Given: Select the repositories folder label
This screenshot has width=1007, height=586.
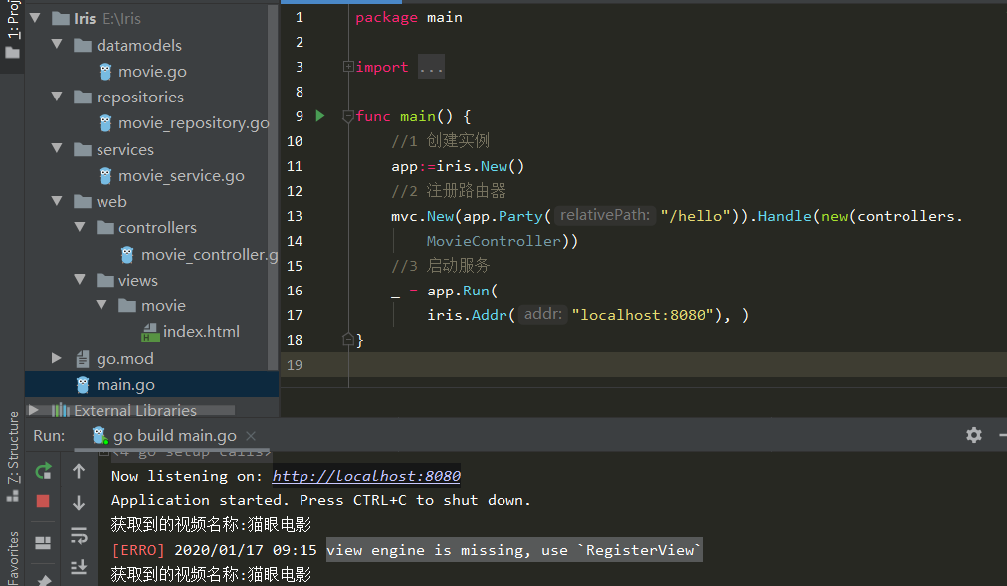Looking at the screenshot, I should pyautogui.click(x=140, y=98).
